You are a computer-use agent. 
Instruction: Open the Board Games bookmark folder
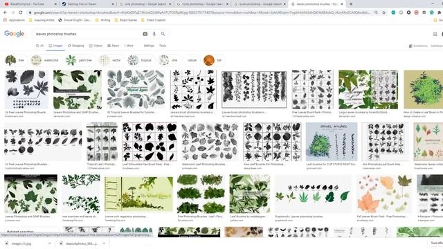coord(126,20)
